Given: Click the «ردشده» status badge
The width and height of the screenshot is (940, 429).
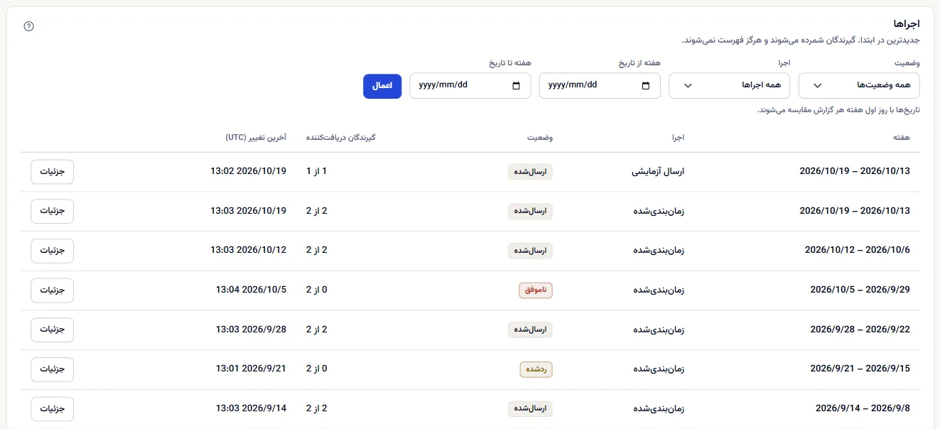Looking at the screenshot, I should (536, 369).
